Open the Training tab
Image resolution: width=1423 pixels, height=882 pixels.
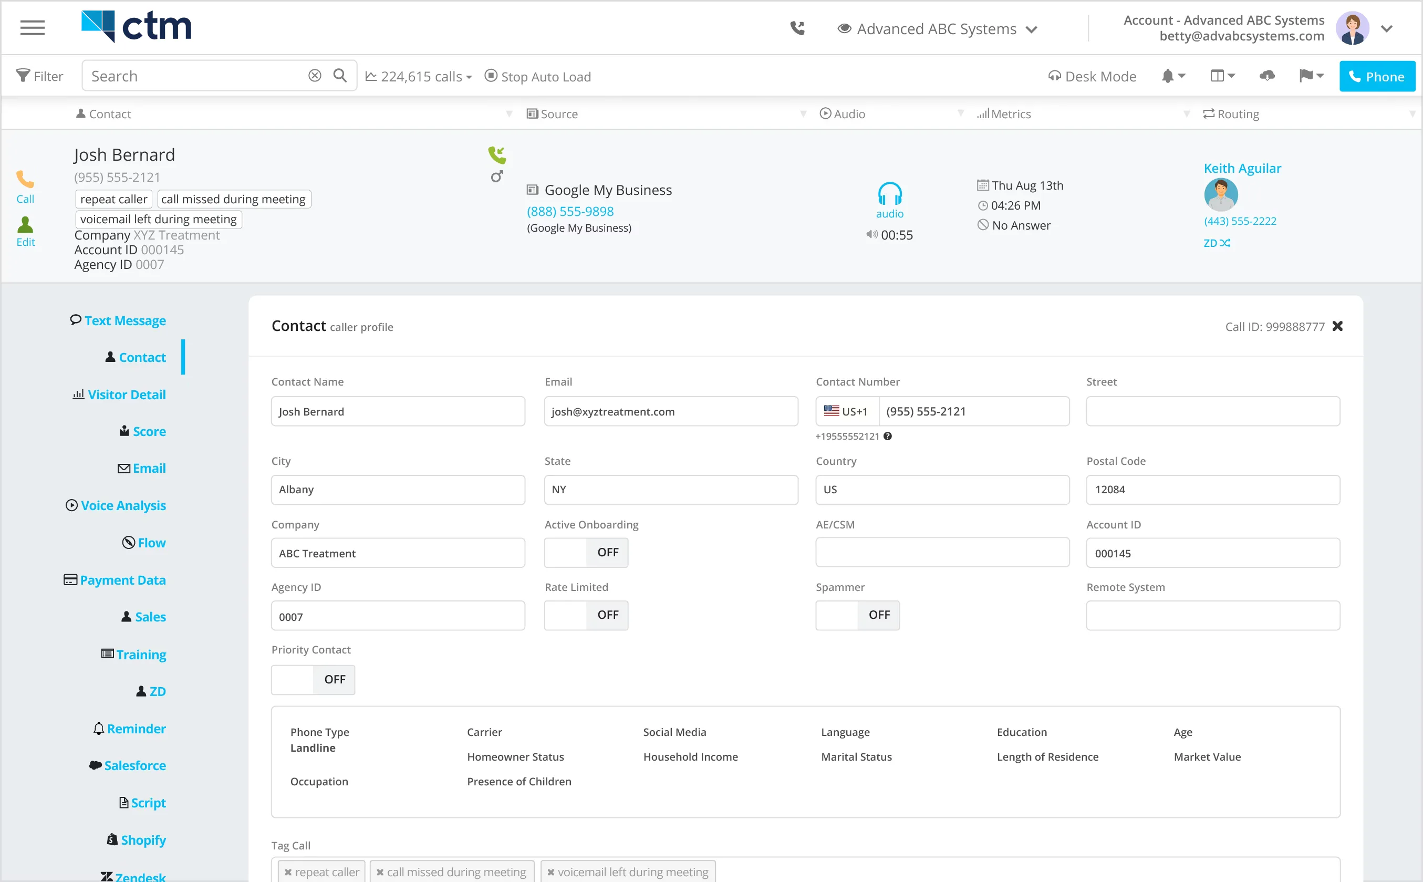(133, 655)
